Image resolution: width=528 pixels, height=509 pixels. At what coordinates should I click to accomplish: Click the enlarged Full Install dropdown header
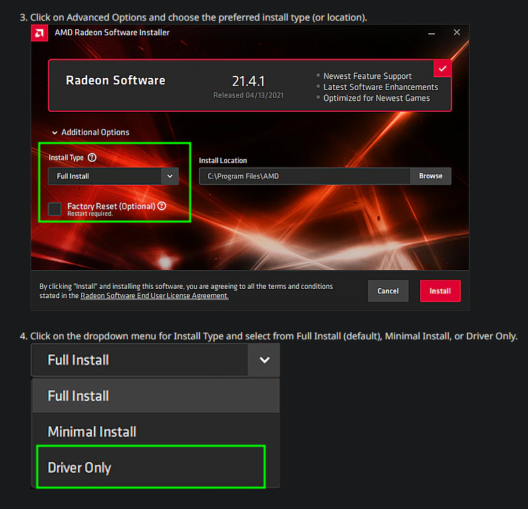pos(156,360)
